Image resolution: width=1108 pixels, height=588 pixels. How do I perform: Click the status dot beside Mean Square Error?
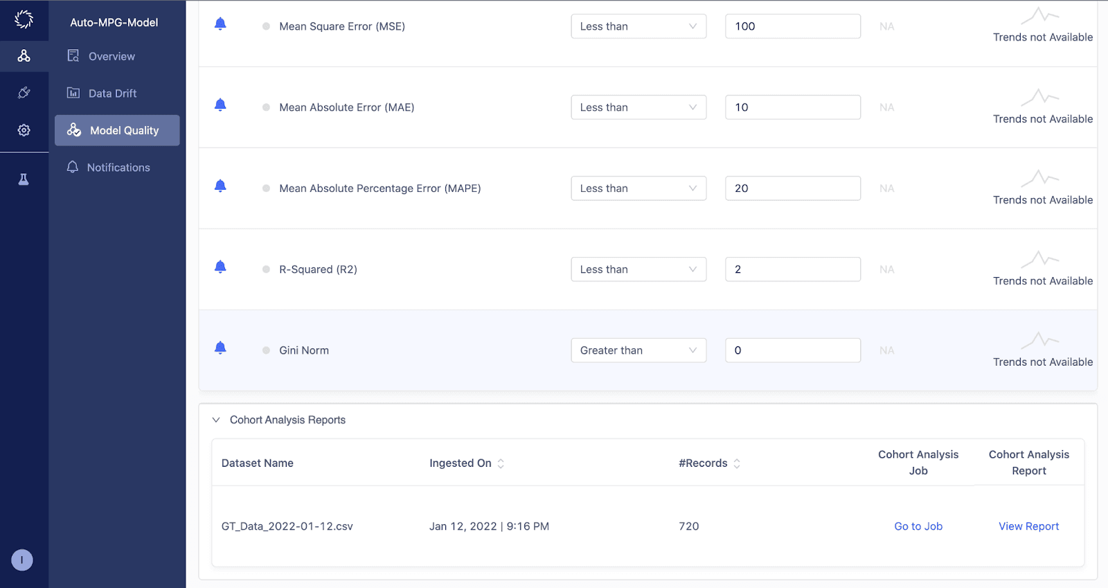[266, 26]
